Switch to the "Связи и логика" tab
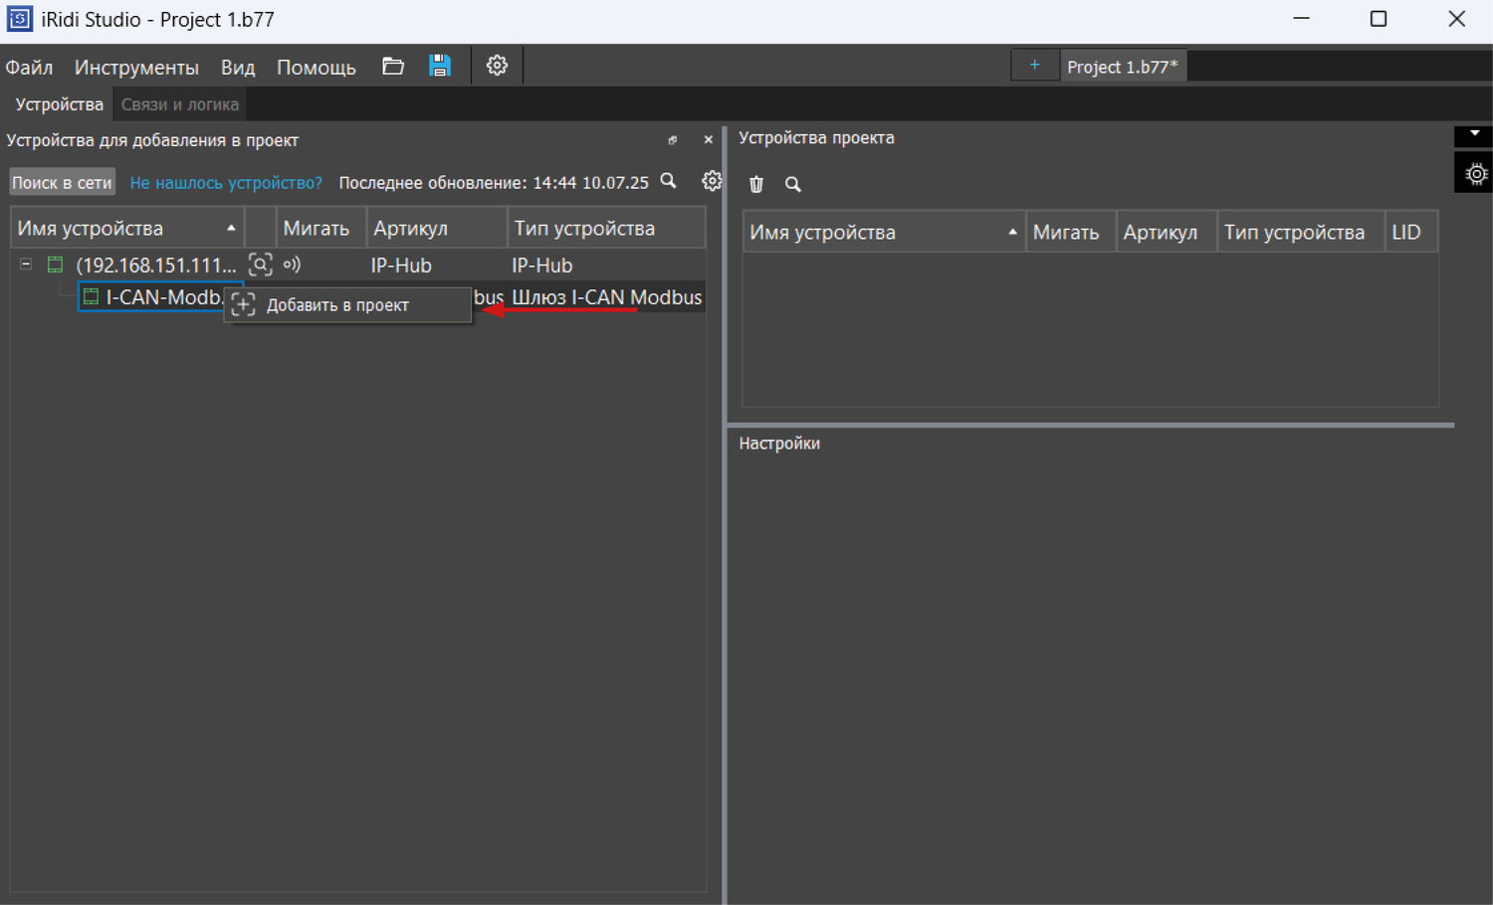Screen dimensions: 1493x905 [179, 104]
